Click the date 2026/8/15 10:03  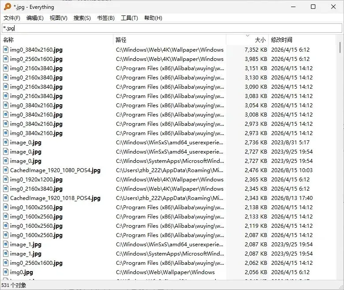[292, 170]
